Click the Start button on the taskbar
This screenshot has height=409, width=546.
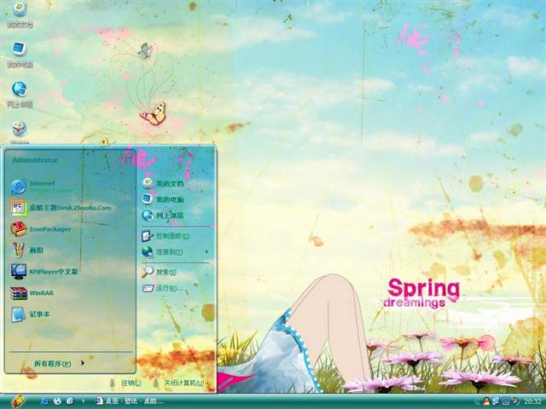[18, 401]
